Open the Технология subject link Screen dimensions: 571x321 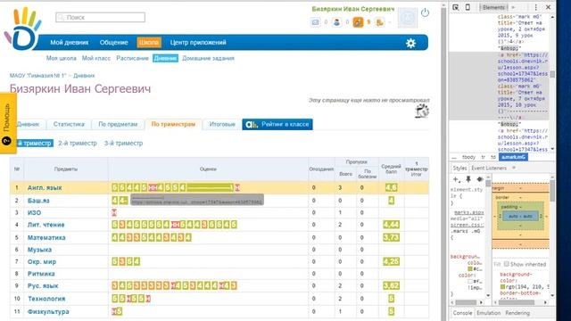click(x=46, y=299)
